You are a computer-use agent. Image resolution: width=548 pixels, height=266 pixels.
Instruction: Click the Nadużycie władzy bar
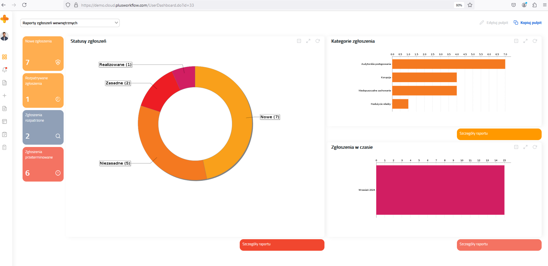[400, 104]
